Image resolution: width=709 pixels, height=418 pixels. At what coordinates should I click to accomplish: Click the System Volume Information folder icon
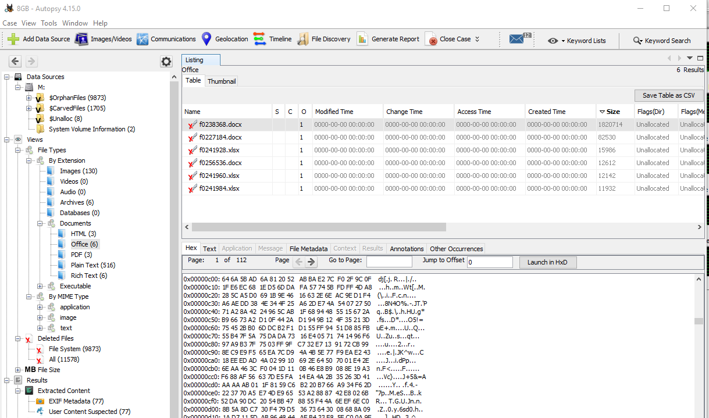click(40, 129)
